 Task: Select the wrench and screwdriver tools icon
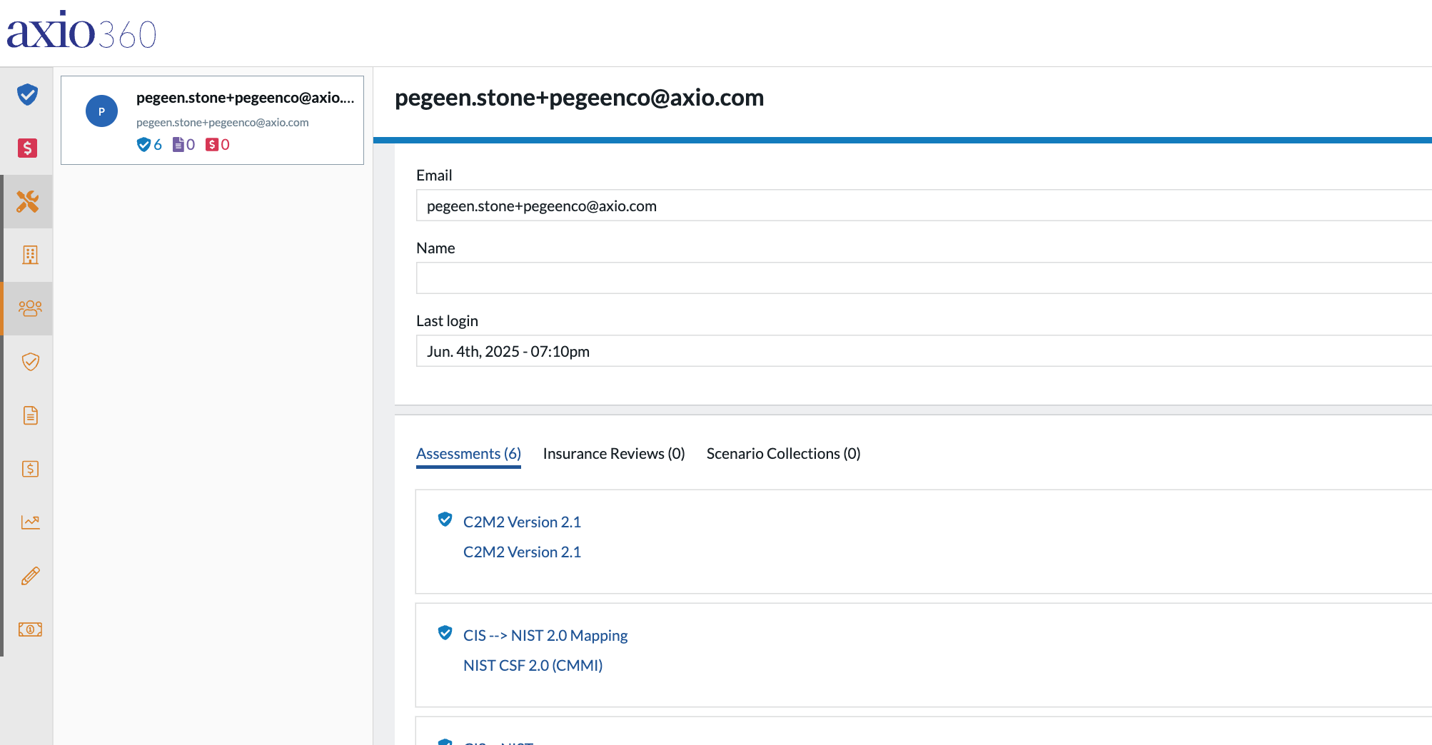coord(27,201)
